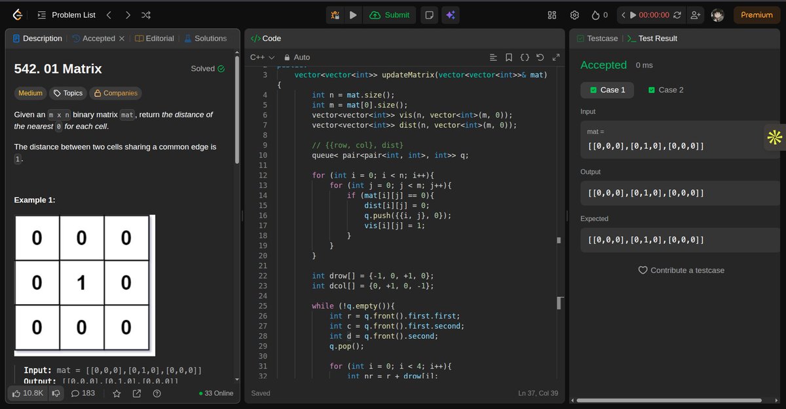Click the Premium button
The image size is (786, 409).
point(757,14)
